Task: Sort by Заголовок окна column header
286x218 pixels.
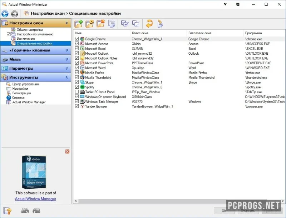Action: (x=215, y=33)
